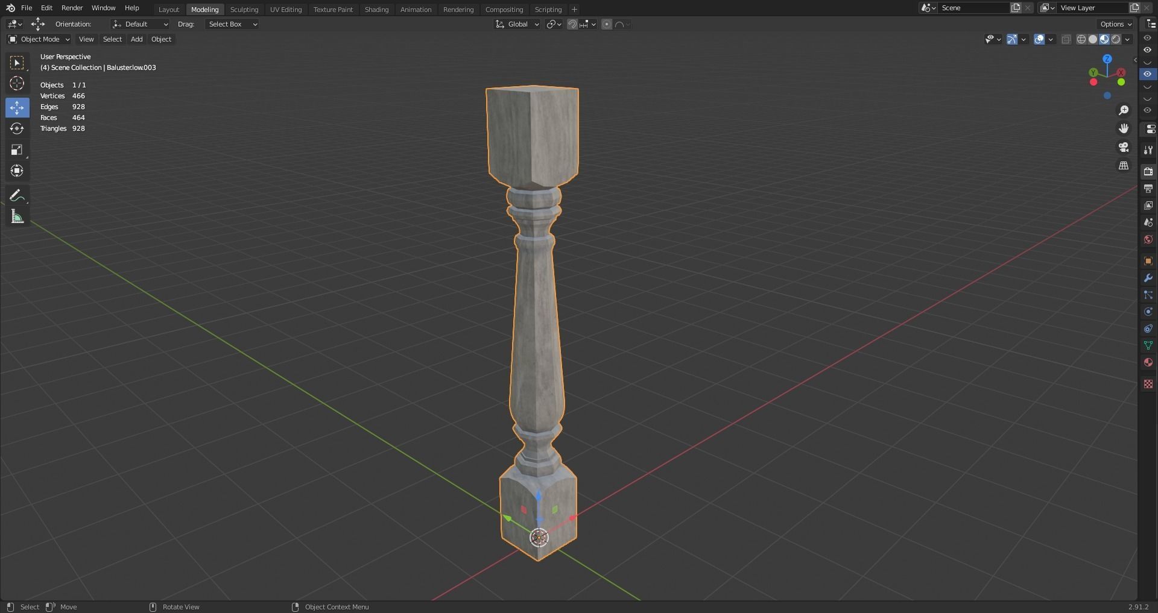Open the Object Mode dropdown
This screenshot has height=613, width=1158.
pos(39,39)
